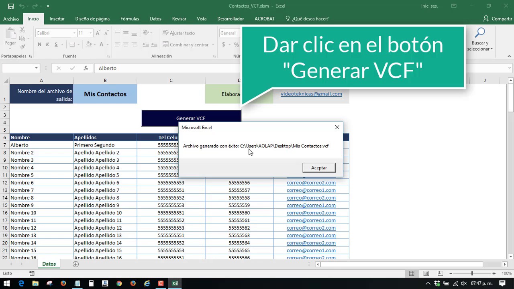
Task: Click the Copy icon in Portapapeles
Action: pyautogui.click(x=22, y=39)
